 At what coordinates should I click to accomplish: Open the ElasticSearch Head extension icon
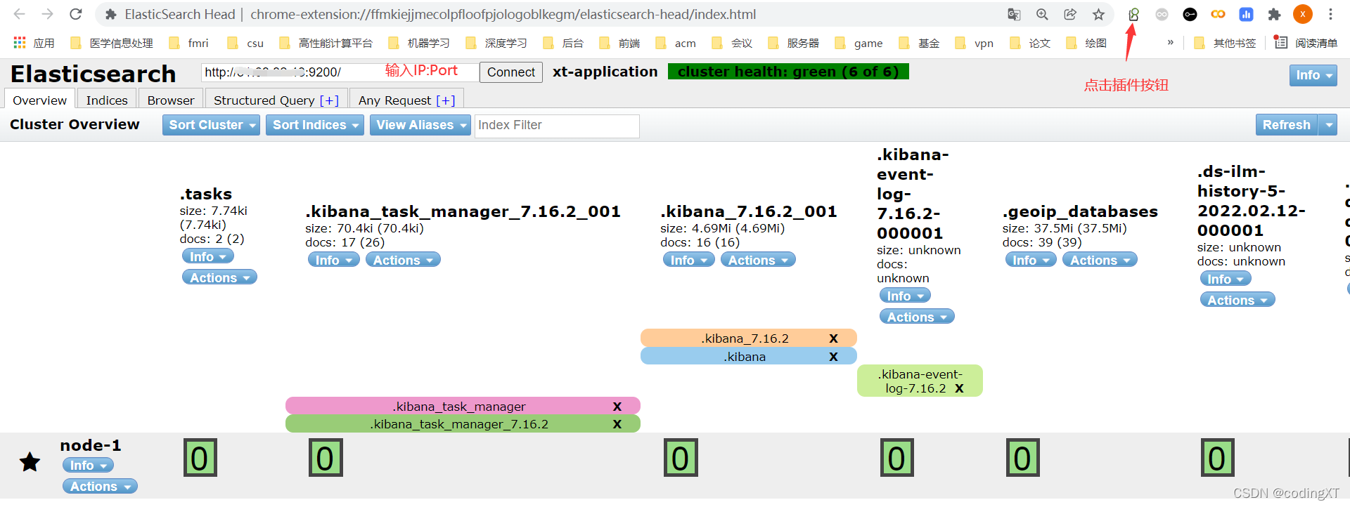[x=1133, y=14]
